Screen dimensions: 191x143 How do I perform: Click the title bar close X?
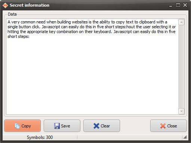coord(185,5)
